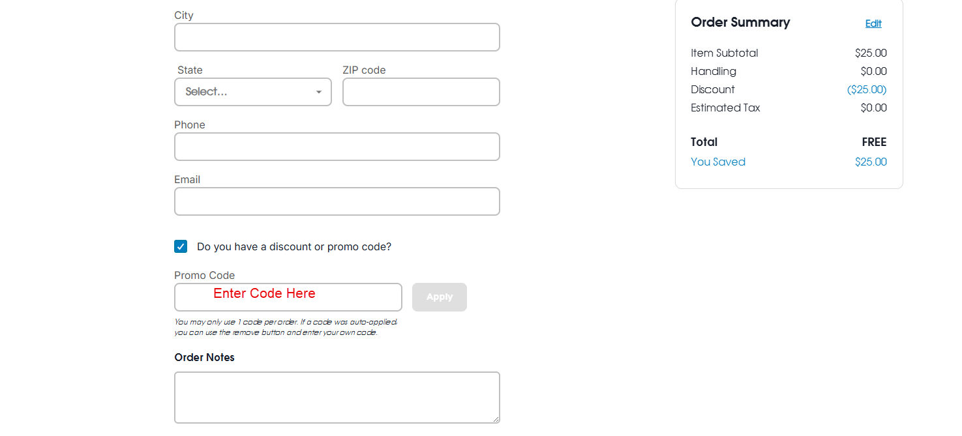962x436 pixels.
Task: Grab the Order Notes resize handle
Action: click(496, 419)
